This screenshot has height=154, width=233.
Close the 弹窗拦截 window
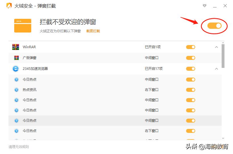225,6
